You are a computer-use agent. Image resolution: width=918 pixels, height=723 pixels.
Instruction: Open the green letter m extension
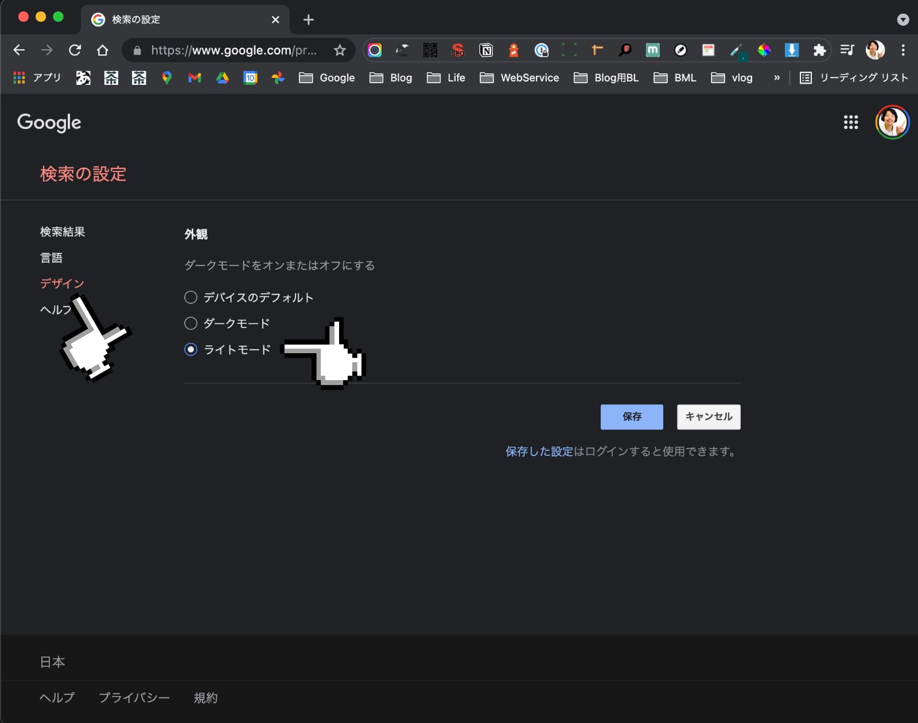[x=653, y=50]
